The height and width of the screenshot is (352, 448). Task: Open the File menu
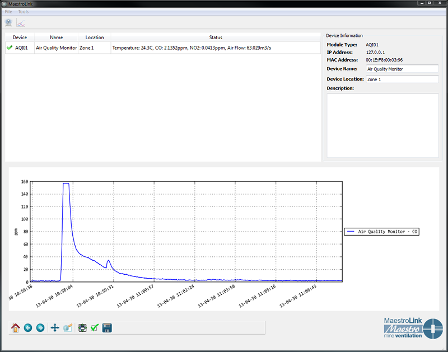tap(8, 12)
